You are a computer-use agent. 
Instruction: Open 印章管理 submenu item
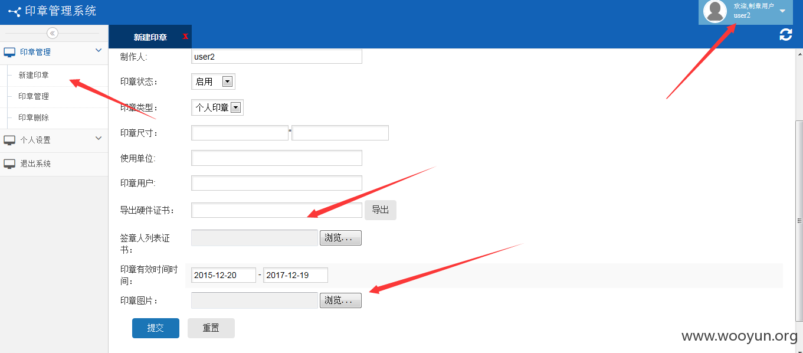[x=34, y=96]
